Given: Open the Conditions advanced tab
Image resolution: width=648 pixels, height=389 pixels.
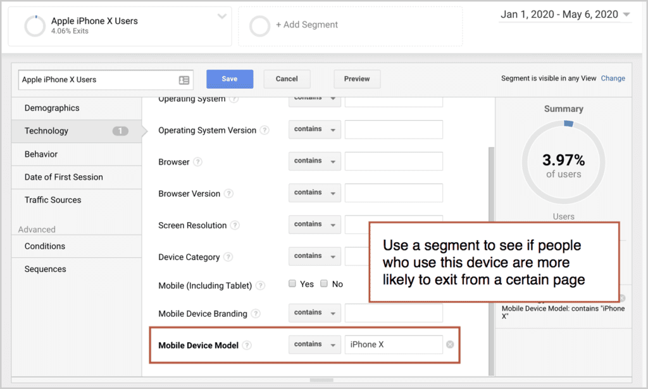Looking at the screenshot, I should click(x=77, y=246).
